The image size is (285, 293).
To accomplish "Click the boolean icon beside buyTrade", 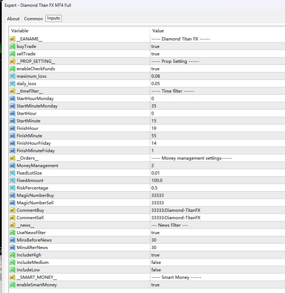I will 12,46.
